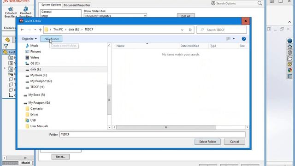Click the horizontal scrollbar thumb in file list
The height and width of the screenshot is (166, 295).
click(166, 127)
